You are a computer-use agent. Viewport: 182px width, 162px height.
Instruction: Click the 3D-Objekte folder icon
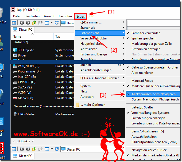click(x=15, y=50)
